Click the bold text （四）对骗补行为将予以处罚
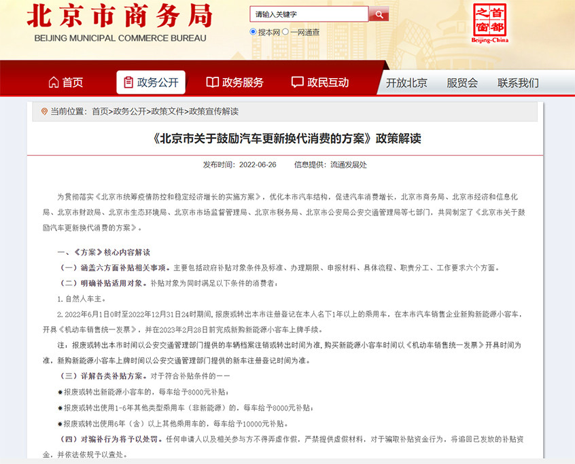Image resolution: width=575 pixels, height=464 pixels. pos(111,439)
